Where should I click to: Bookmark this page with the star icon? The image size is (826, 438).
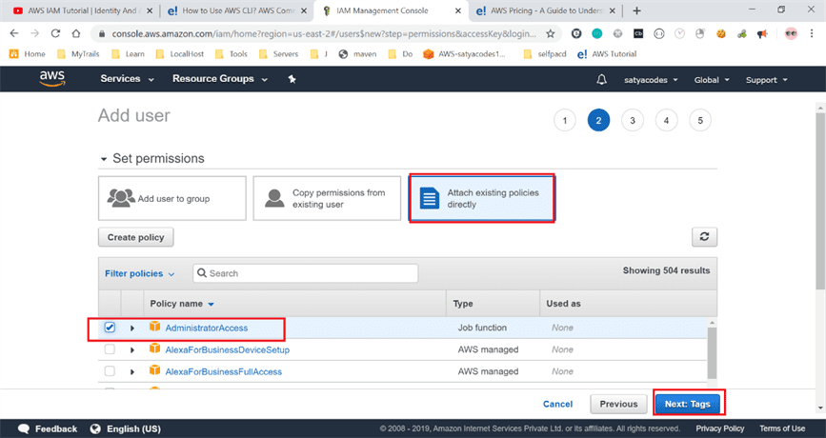(551, 33)
